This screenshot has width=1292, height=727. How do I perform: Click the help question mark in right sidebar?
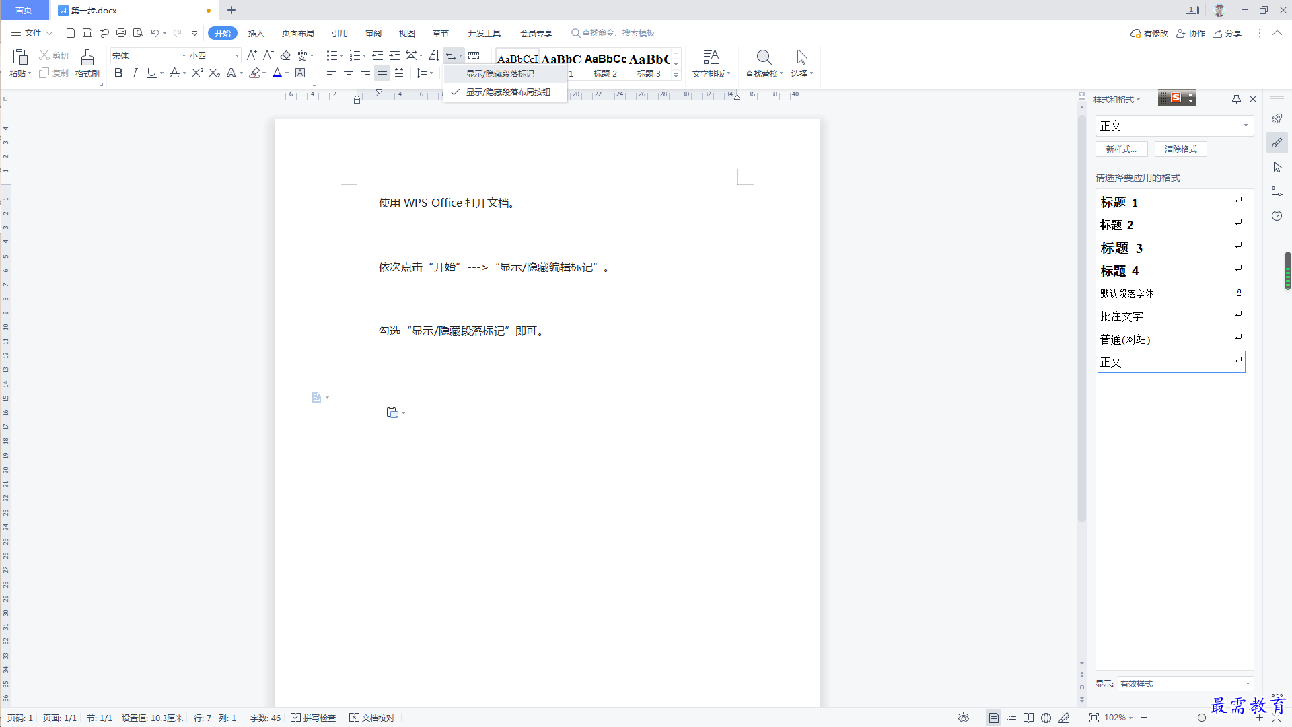pos(1277,215)
